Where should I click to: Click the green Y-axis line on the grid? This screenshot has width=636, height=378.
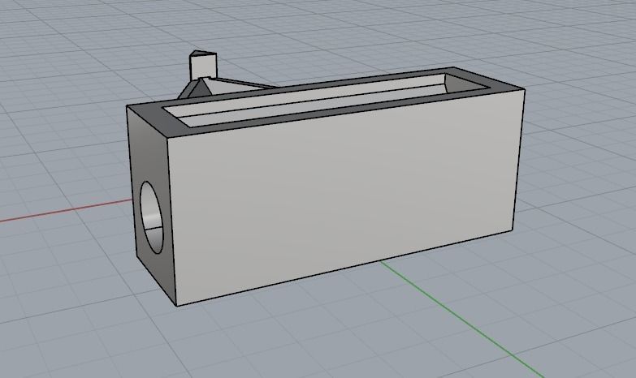[461, 318]
